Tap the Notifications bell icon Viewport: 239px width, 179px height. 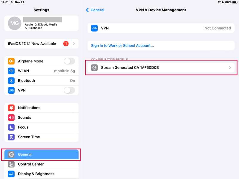tap(11, 108)
